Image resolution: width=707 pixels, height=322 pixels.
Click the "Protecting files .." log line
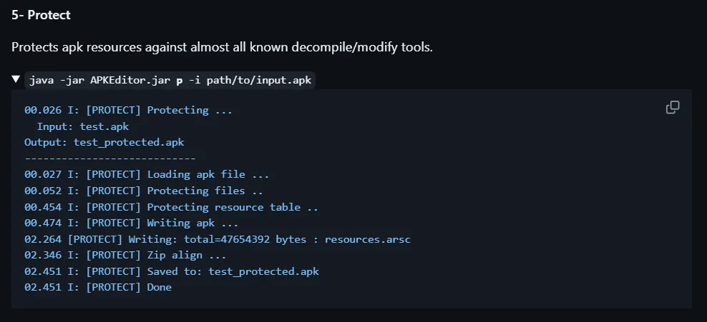(x=143, y=191)
